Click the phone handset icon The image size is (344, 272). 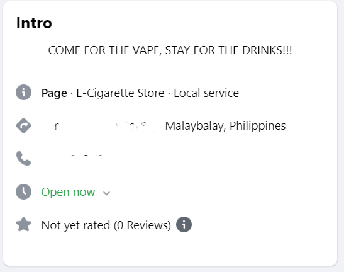coord(23,158)
